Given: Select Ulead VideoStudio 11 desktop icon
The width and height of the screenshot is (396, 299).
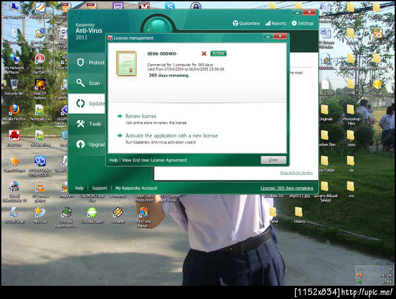Looking at the screenshot, I should (14, 192).
